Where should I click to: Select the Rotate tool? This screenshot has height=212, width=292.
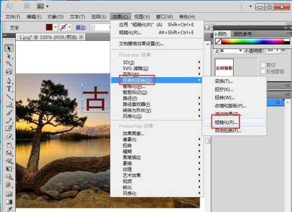[x=9, y=145]
